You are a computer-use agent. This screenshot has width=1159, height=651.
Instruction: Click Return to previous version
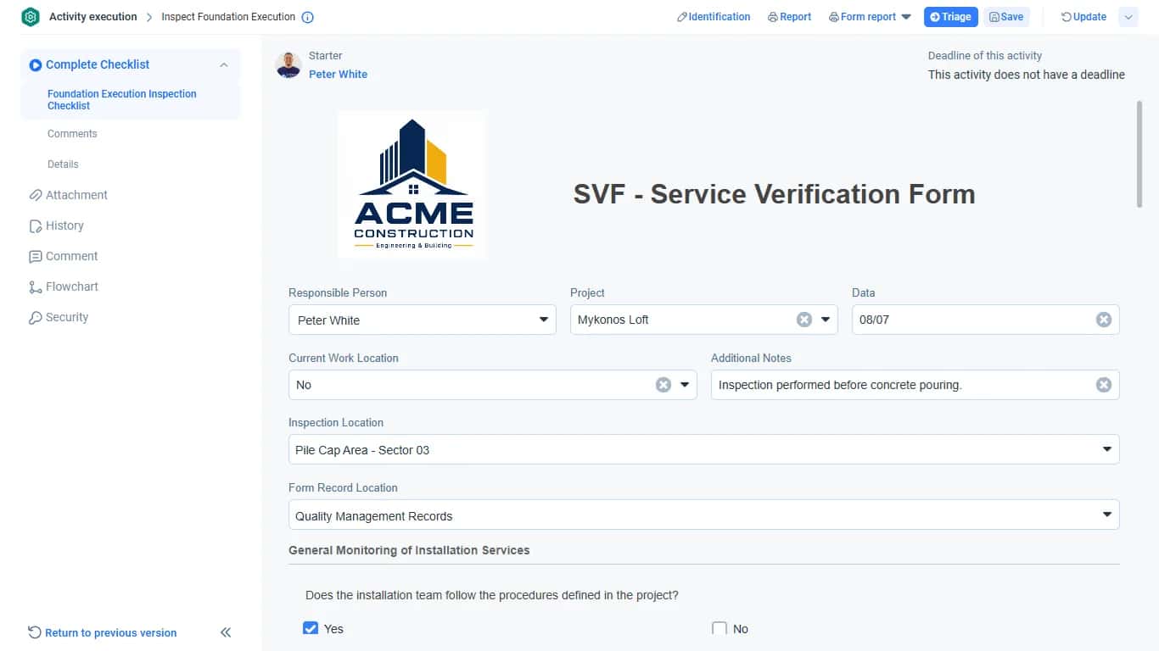click(103, 633)
